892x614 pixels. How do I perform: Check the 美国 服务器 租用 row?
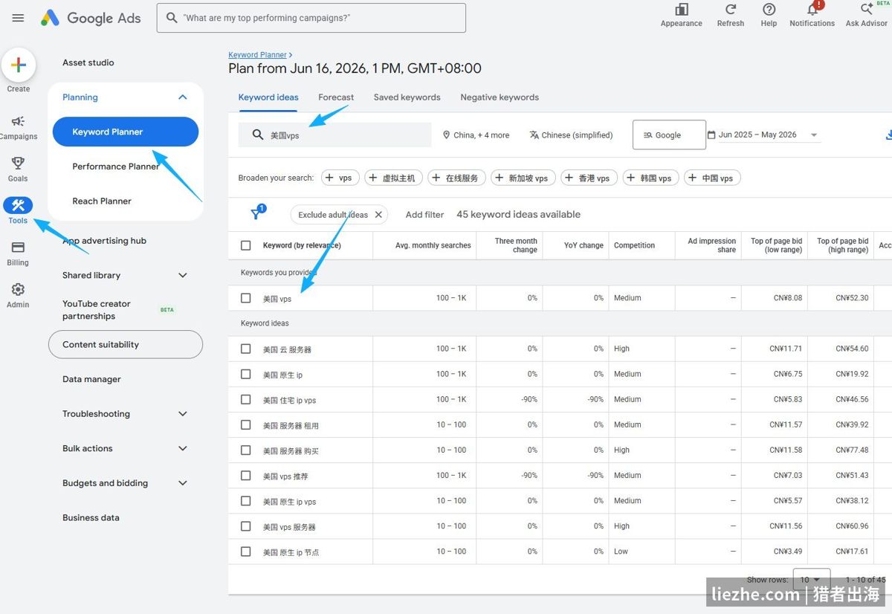[246, 424]
